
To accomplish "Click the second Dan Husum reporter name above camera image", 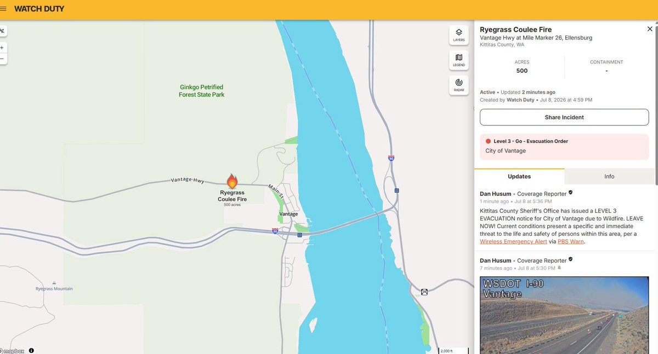I will click(496, 260).
